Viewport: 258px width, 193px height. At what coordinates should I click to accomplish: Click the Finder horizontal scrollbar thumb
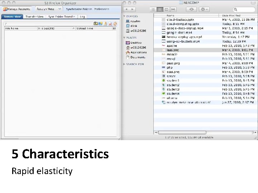[x=182, y=132]
